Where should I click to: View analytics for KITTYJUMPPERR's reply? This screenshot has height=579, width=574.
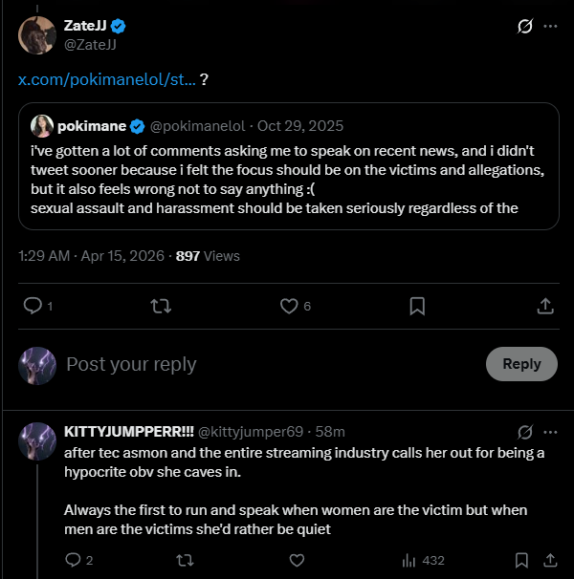(409, 560)
